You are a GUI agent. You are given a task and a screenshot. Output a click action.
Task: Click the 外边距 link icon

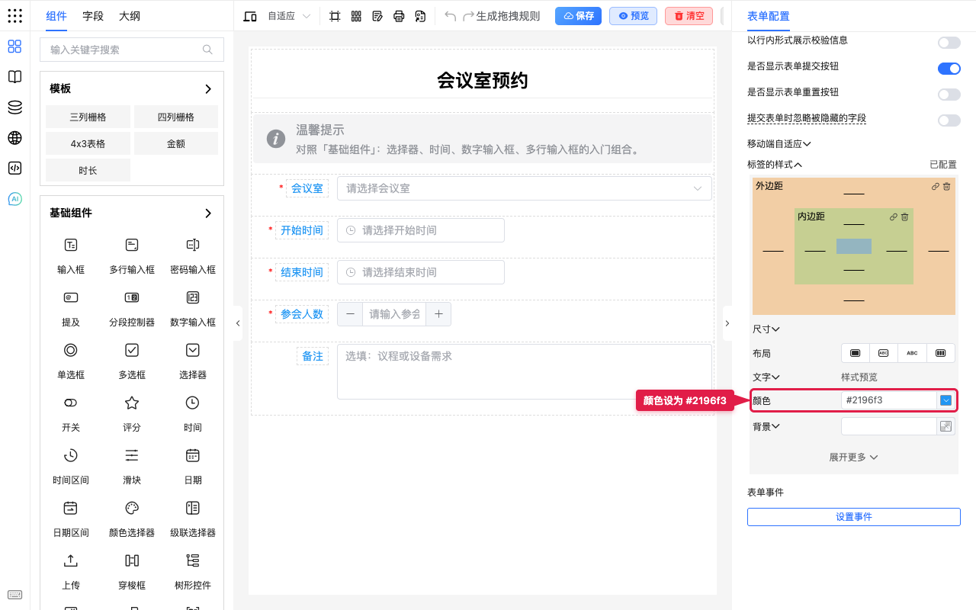(x=936, y=186)
